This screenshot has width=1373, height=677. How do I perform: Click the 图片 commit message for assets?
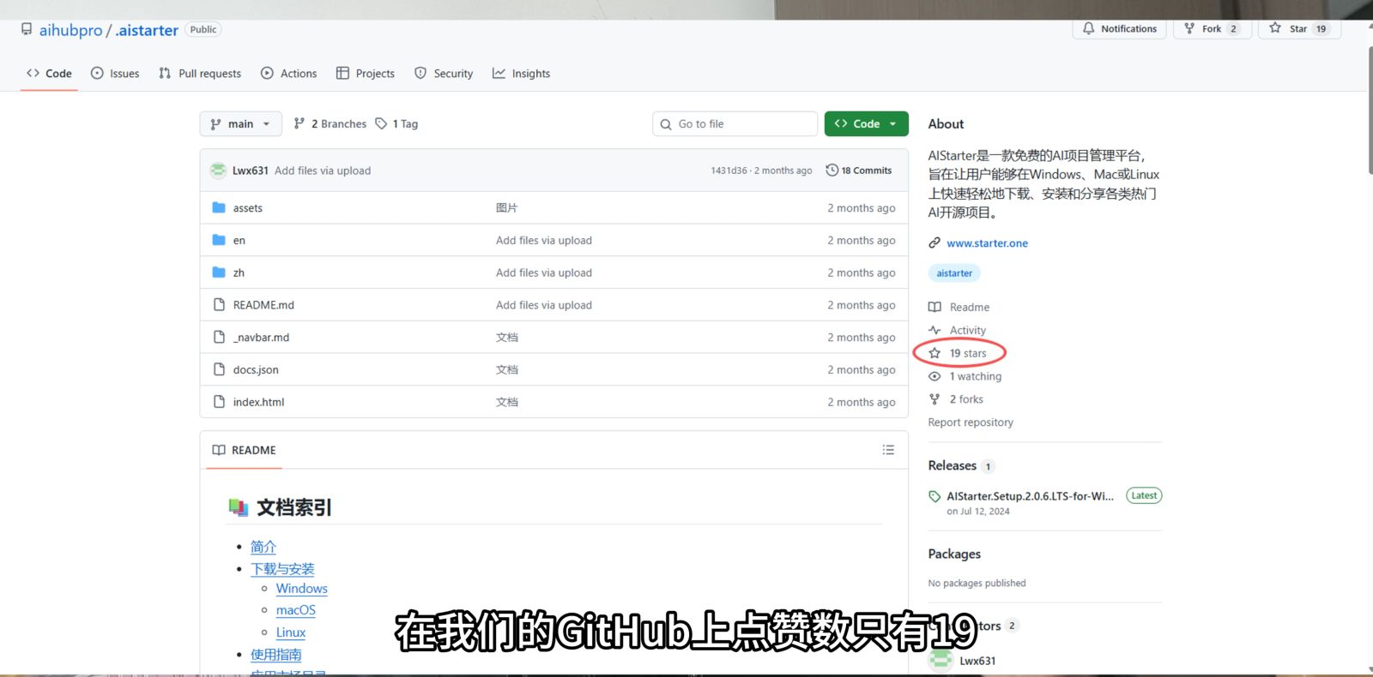click(x=507, y=208)
